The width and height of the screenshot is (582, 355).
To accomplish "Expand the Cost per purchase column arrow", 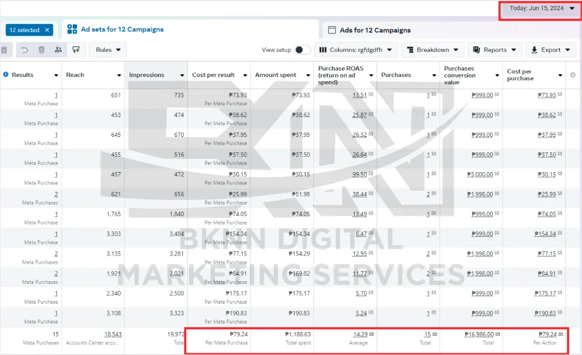I will (561, 75).
